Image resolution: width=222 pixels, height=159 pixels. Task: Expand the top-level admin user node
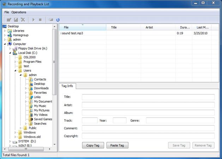[5, 39]
